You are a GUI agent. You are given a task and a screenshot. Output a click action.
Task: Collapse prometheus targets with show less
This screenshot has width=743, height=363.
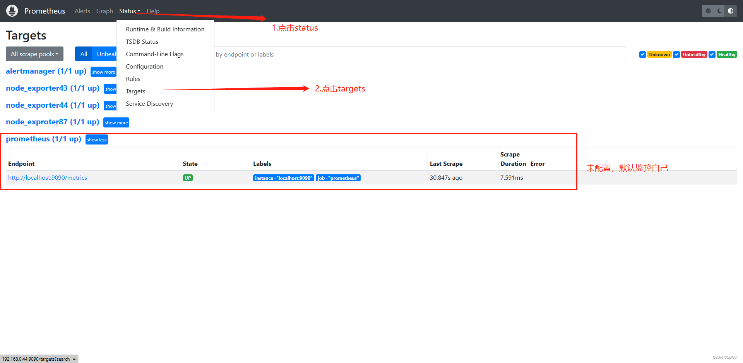coord(96,139)
